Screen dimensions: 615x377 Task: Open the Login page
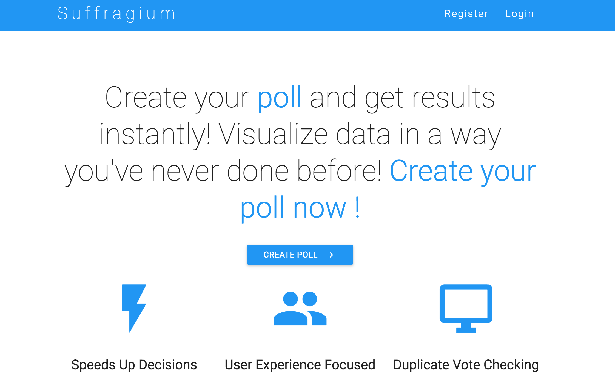pos(520,14)
